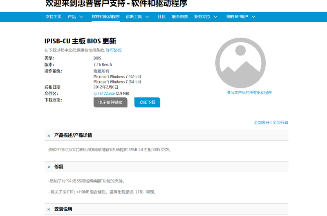
Task: Open the 许可协议 link
Action: [x=114, y=50]
